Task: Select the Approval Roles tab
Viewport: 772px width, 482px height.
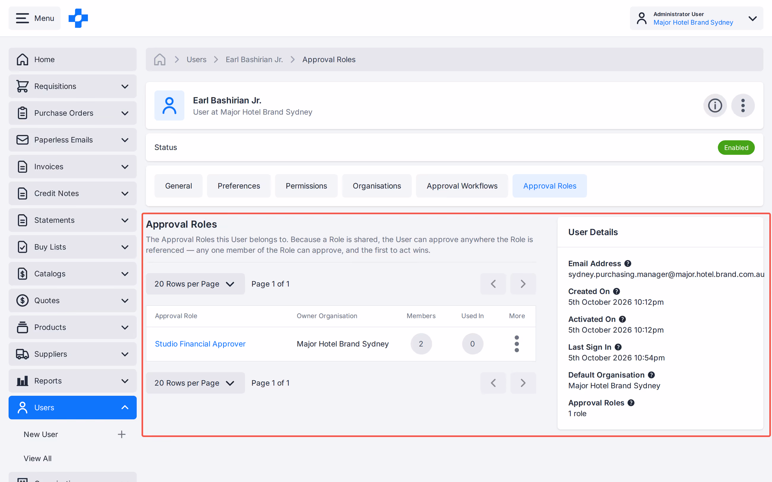Action: click(550, 186)
